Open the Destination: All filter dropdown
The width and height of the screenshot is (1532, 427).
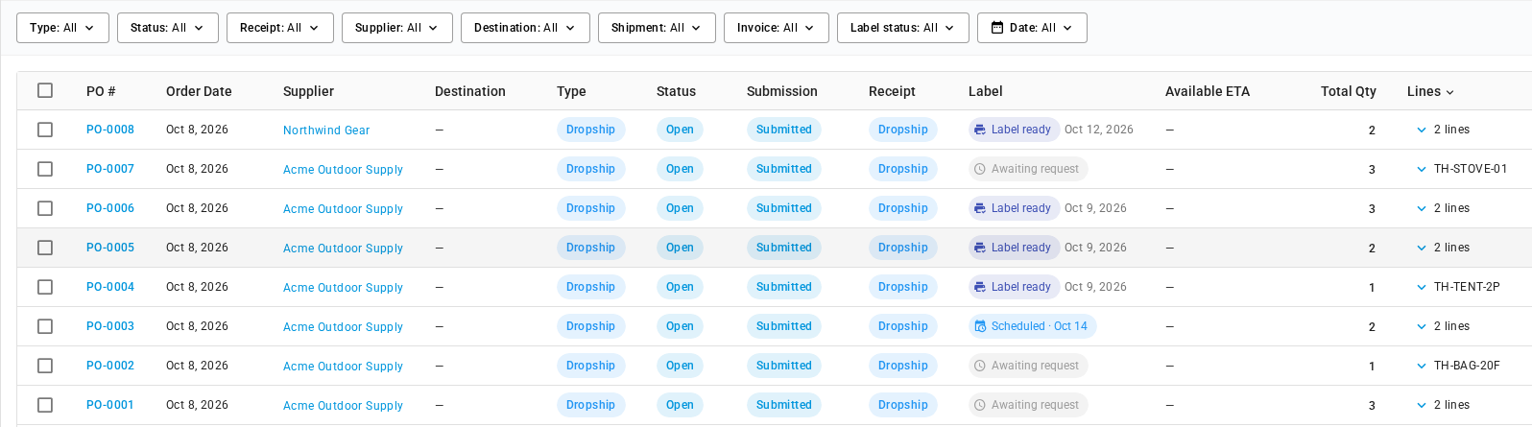click(525, 28)
